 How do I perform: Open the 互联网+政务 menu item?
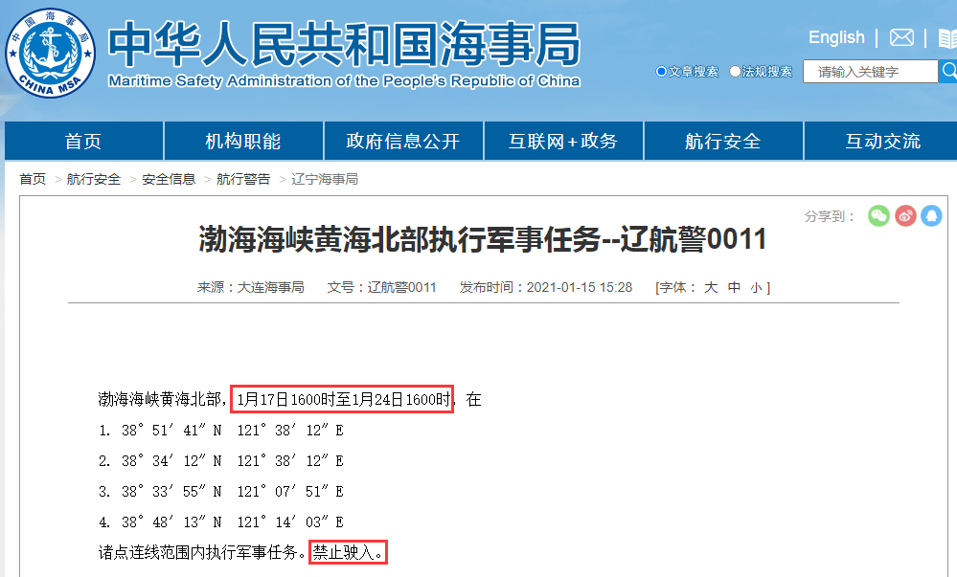pos(562,140)
